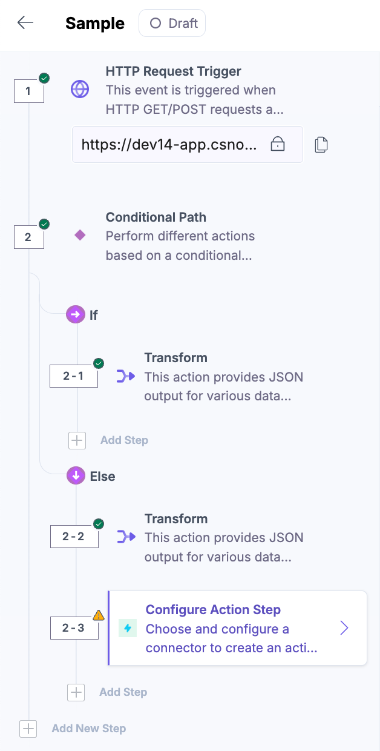Click the lock icon in URL field

[x=277, y=144]
